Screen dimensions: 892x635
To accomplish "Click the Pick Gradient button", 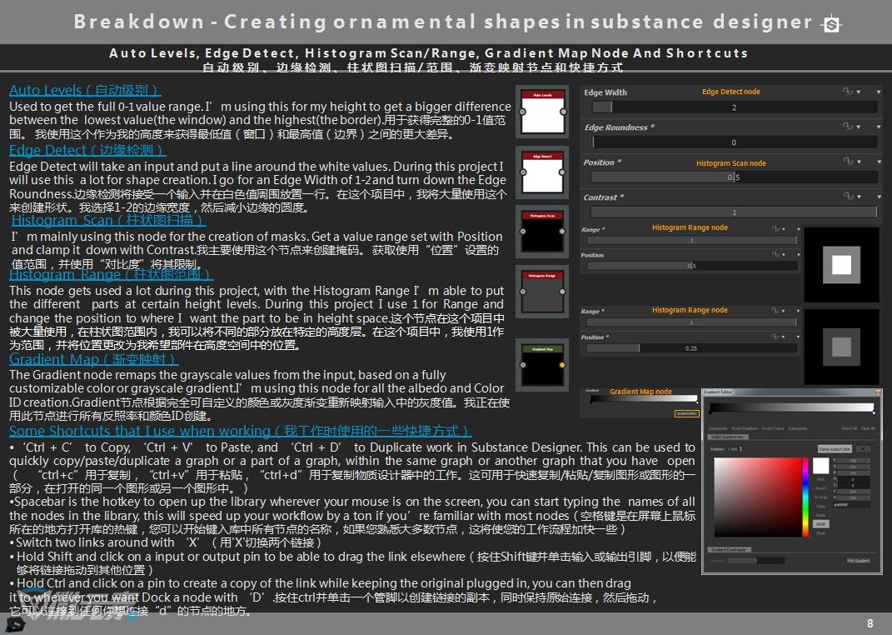I will point(858,561).
